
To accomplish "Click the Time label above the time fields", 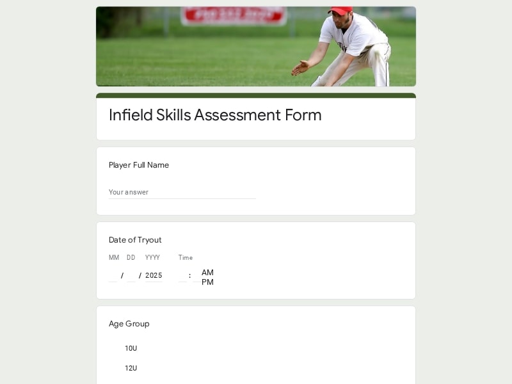I will (x=186, y=258).
